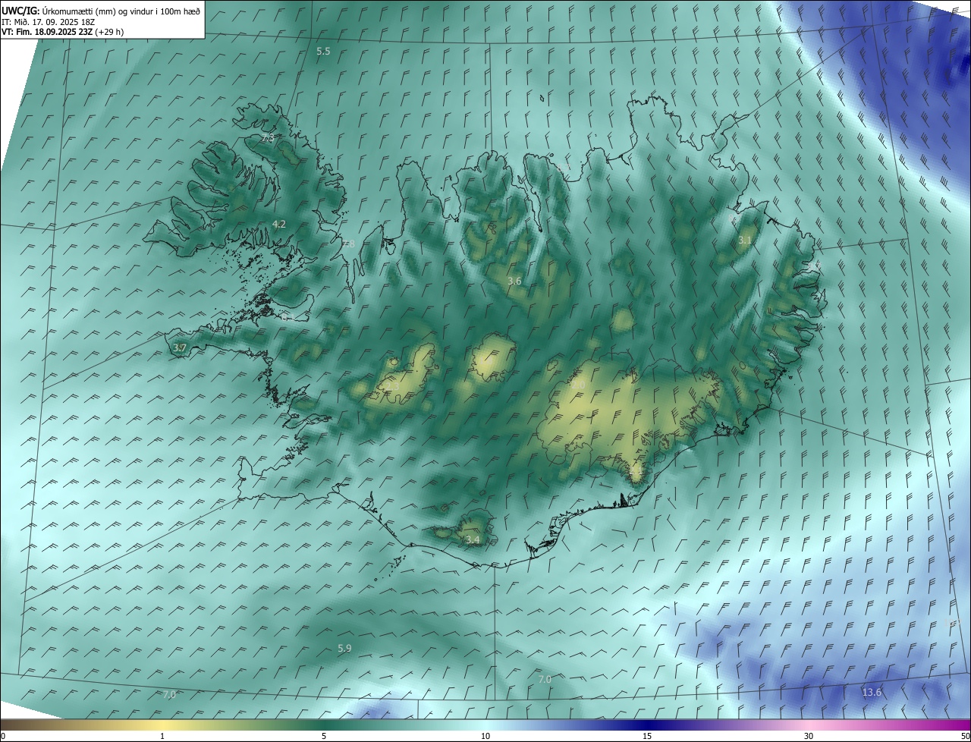Click the 3.6 value in north Iceland
The height and width of the screenshot is (742, 971).
(514, 281)
